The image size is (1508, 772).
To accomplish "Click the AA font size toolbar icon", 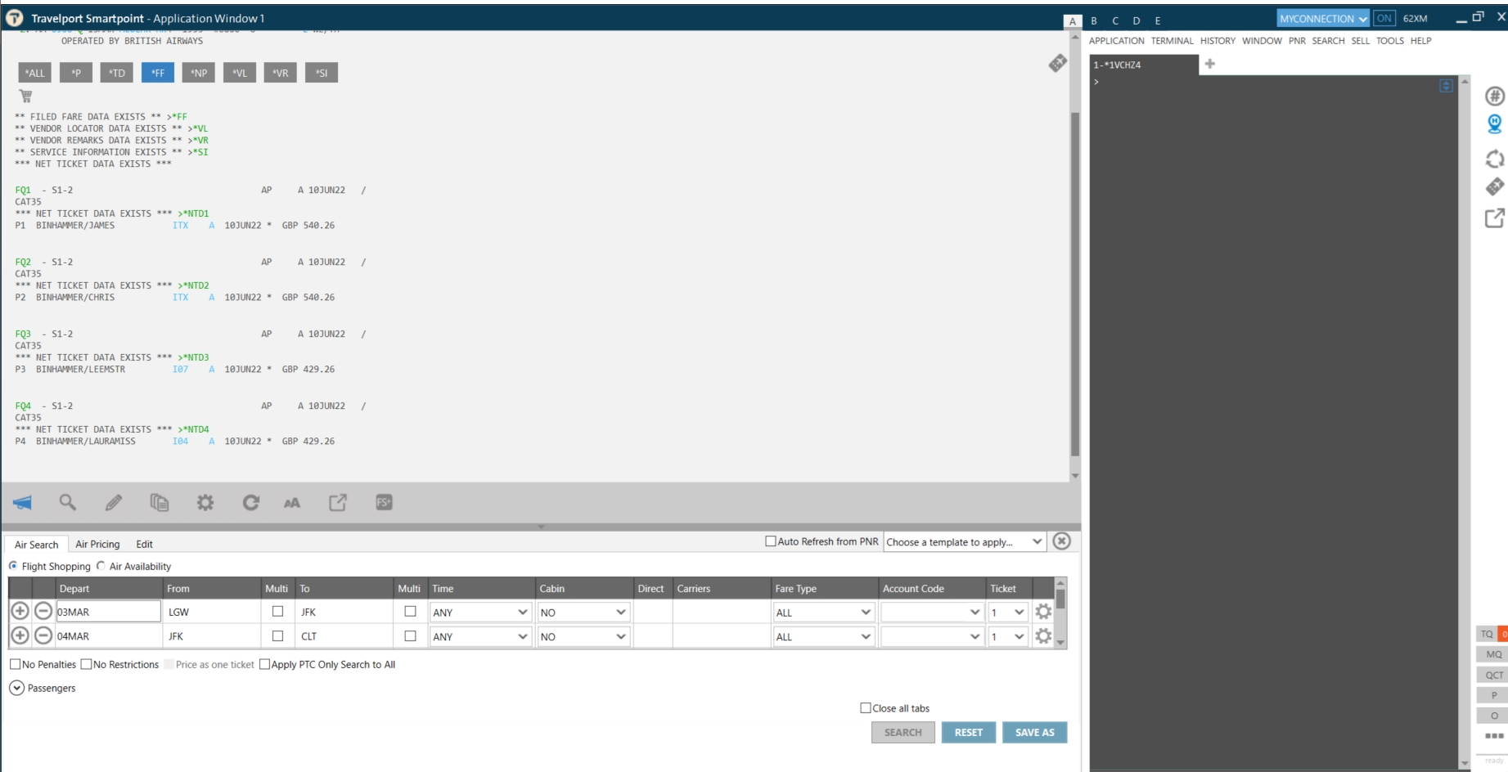I will point(292,503).
